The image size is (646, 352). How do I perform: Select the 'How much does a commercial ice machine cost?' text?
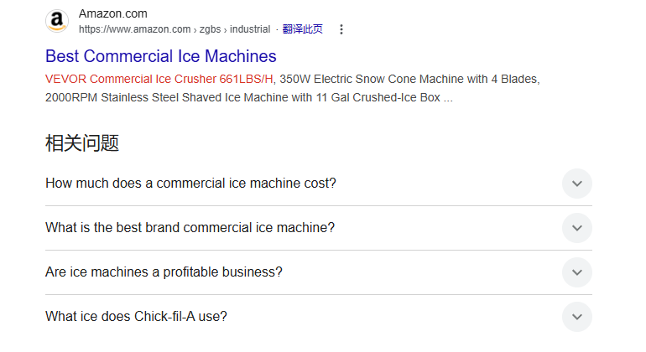pyautogui.click(x=190, y=184)
